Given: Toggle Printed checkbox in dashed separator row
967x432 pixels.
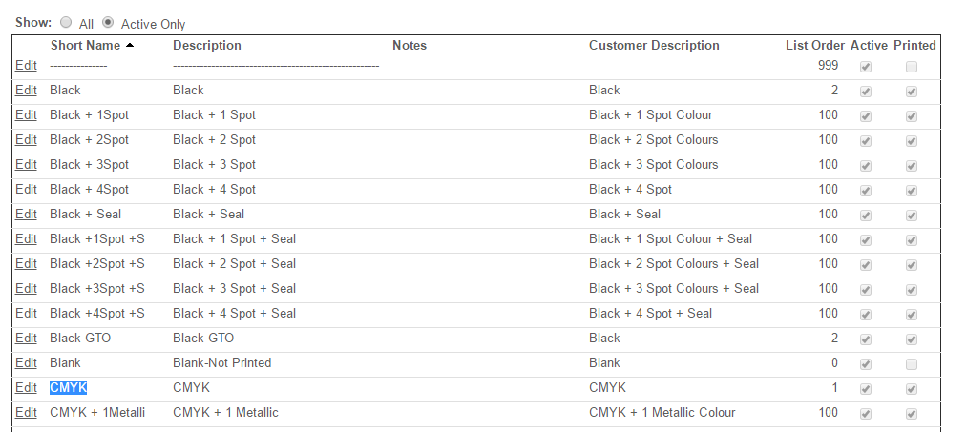Looking at the screenshot, I should click(912, 67).
